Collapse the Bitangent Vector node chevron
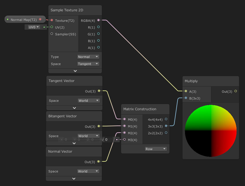245x186 pixels. (x=74, y=143)
